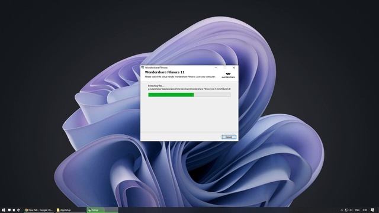
Task: Click the "Extracting files..." status text
Action: pyautogui.click(x=156, y=86)
